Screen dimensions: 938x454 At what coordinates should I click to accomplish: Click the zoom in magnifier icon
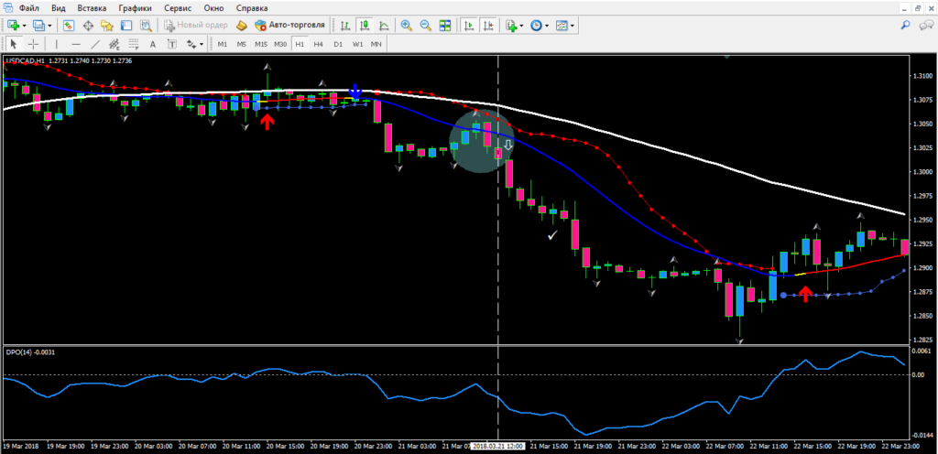(406, 26)
